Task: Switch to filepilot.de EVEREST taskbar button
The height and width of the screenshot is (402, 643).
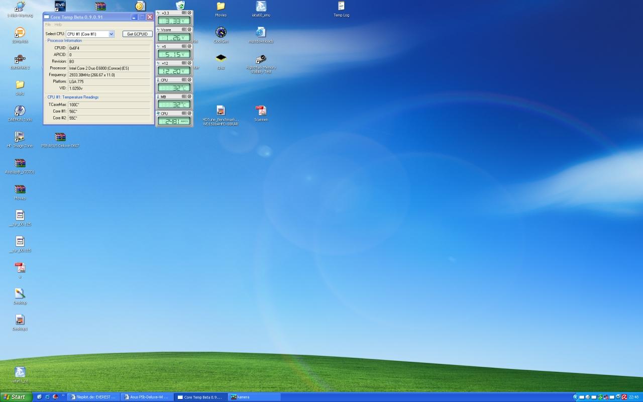Action: pos(92,397)
